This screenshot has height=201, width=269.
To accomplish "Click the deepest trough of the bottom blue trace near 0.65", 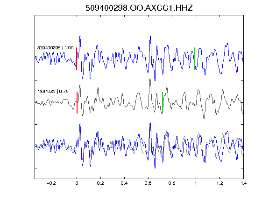I will coord(155,167).
